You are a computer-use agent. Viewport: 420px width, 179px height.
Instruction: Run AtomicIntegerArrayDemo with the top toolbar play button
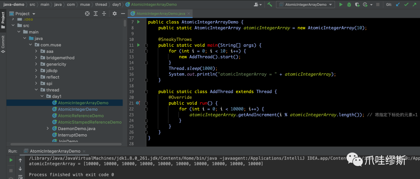point(341,4)
